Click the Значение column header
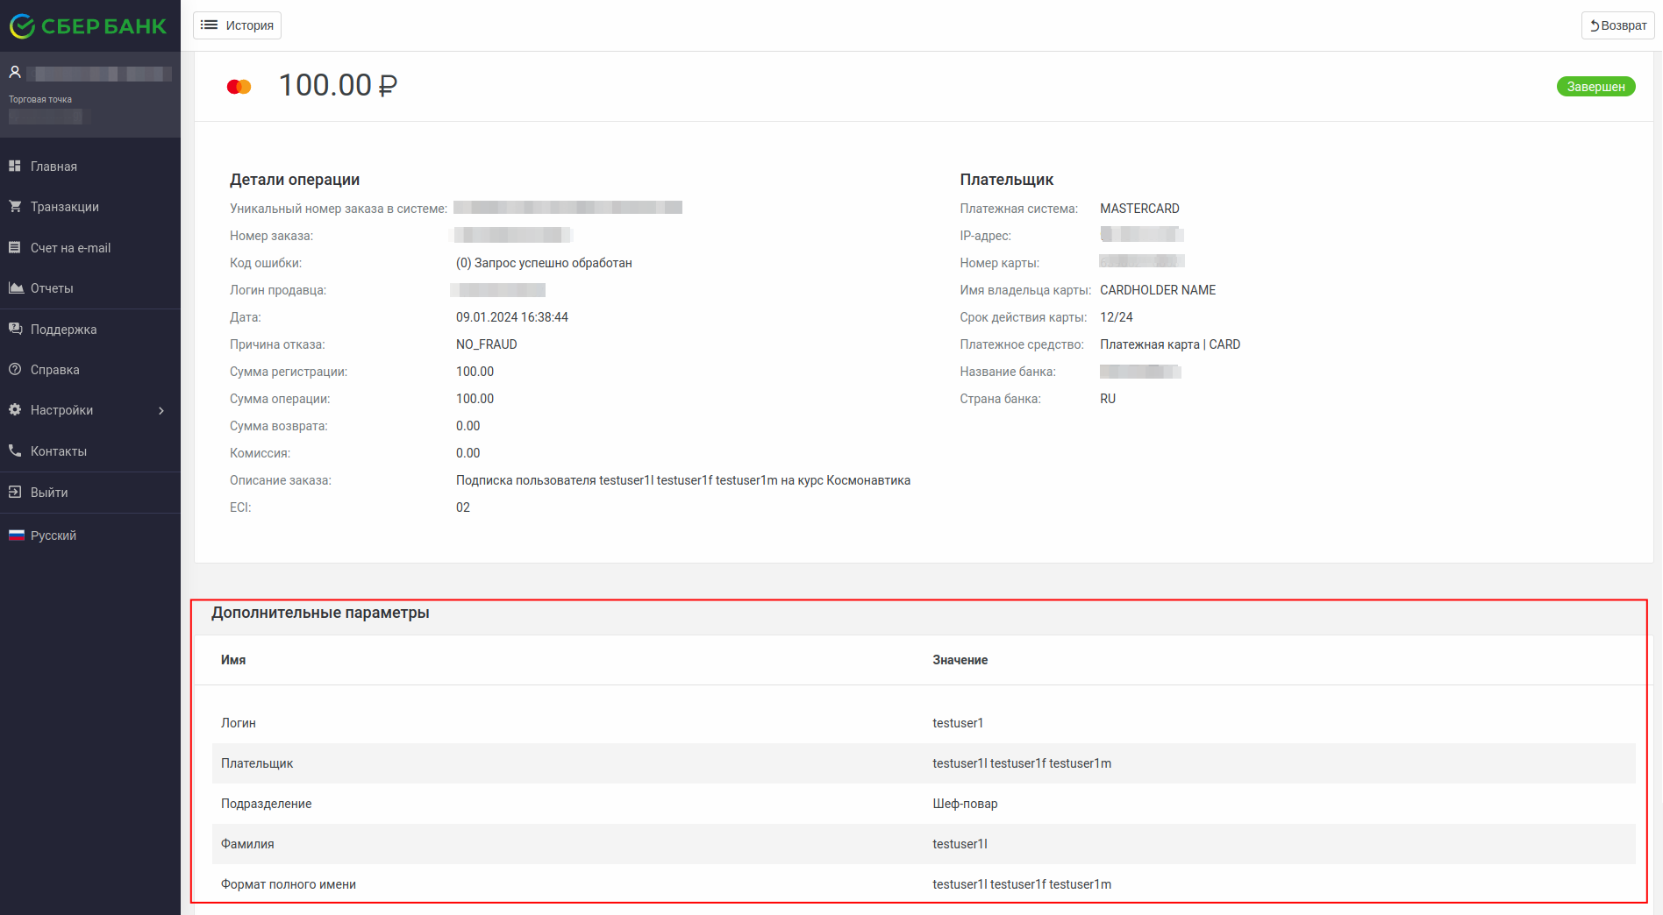 tap(960, 660)
